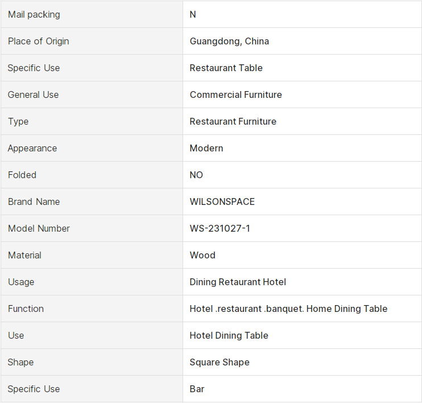Select the Commercial Furniture value

click(236, 94)
